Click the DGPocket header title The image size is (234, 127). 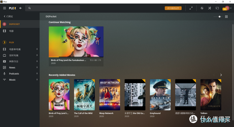51,17
